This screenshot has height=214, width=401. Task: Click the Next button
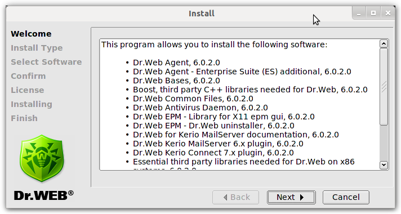[x=291, y=197]
